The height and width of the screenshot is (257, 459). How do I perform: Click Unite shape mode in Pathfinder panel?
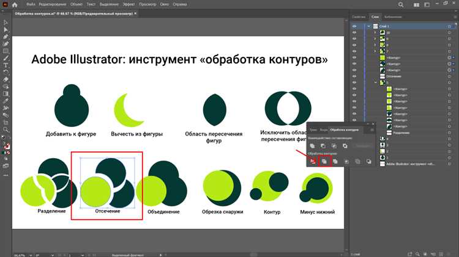pyautogui.click(x=312, y=145)
